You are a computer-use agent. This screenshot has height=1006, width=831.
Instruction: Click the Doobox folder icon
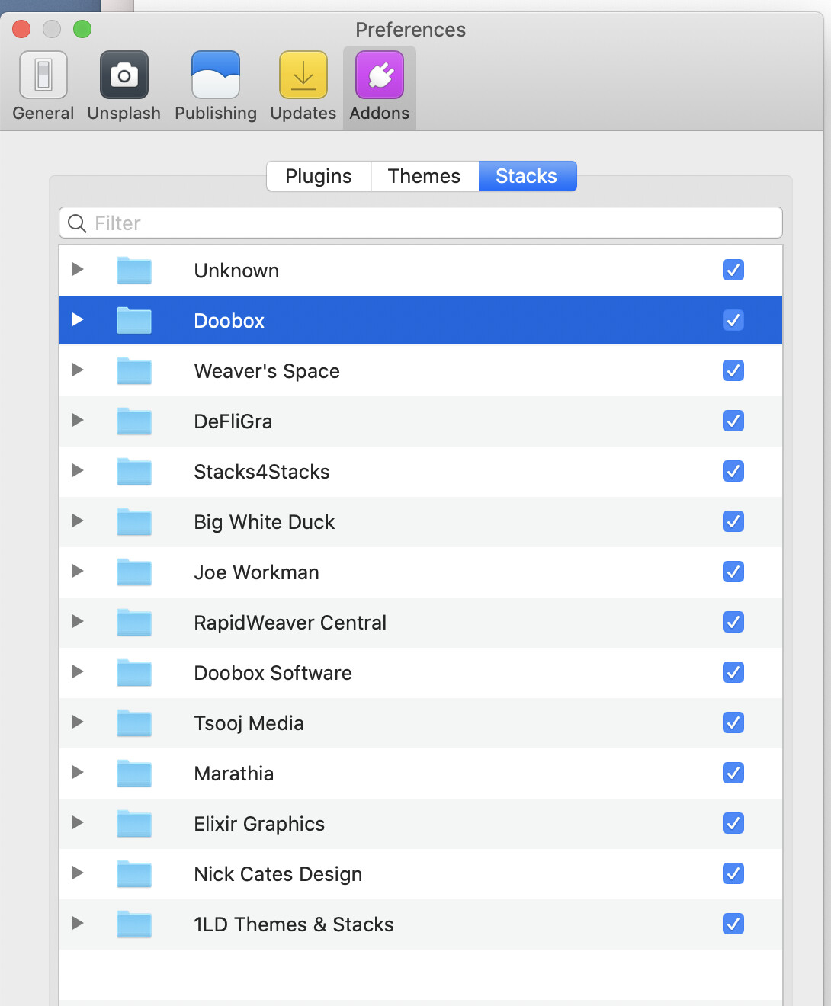134,320
